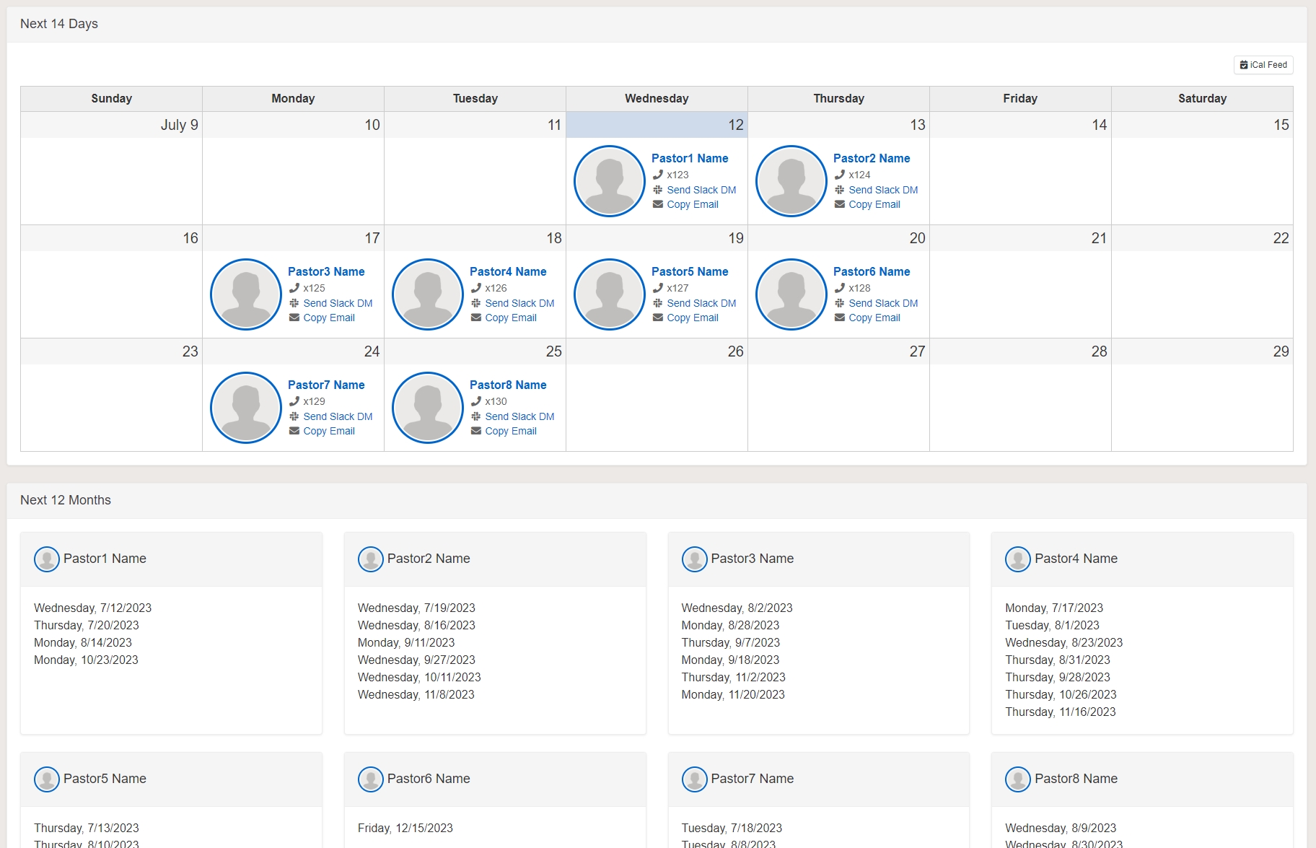Copy Email for Pastor2
The image size is (1316, 848).
[x=874, y=204]
